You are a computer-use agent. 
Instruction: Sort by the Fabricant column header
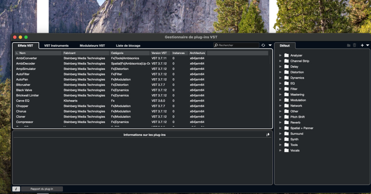point(85,53)
